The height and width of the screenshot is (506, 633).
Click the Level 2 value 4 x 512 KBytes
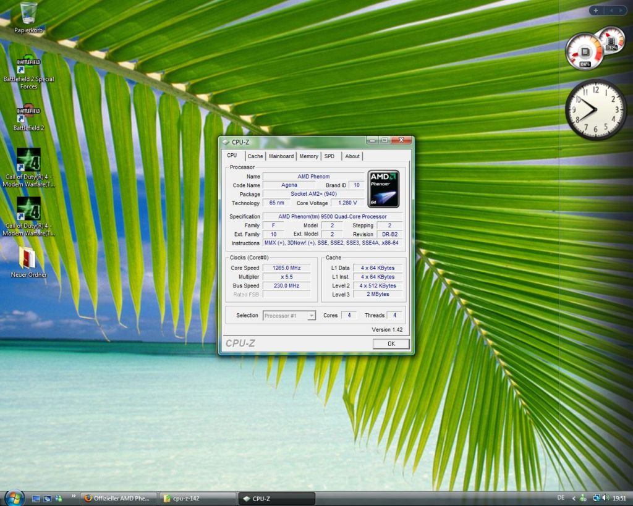click(378, 285)
